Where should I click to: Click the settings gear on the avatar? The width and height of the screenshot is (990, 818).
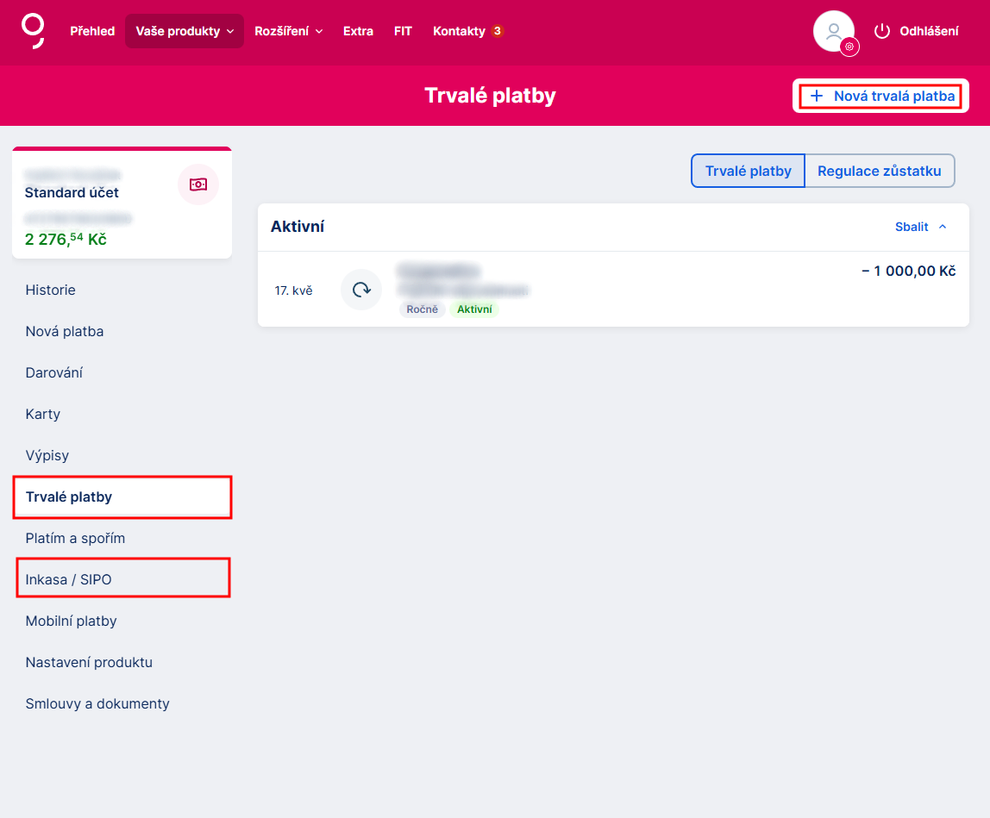850,47
